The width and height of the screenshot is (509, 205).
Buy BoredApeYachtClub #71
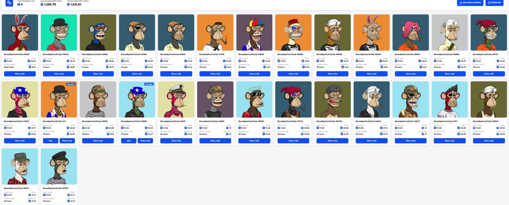pos(50,141)
